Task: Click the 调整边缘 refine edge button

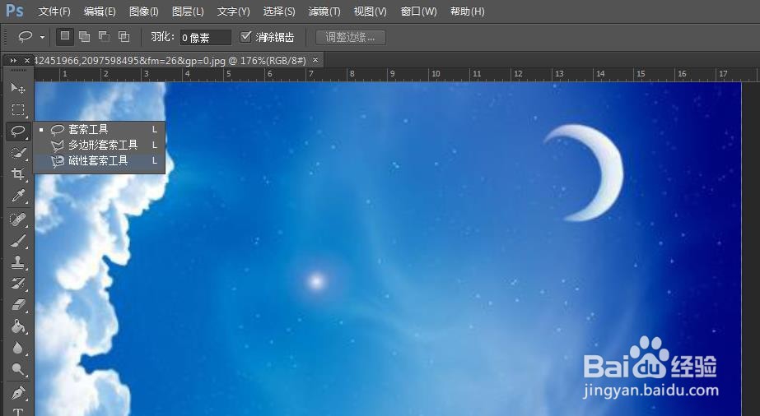Action: 351,37
